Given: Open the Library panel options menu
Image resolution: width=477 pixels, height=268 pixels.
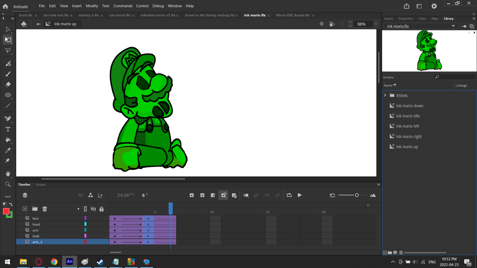Looking at the screenshot, I should pos(474,19).
